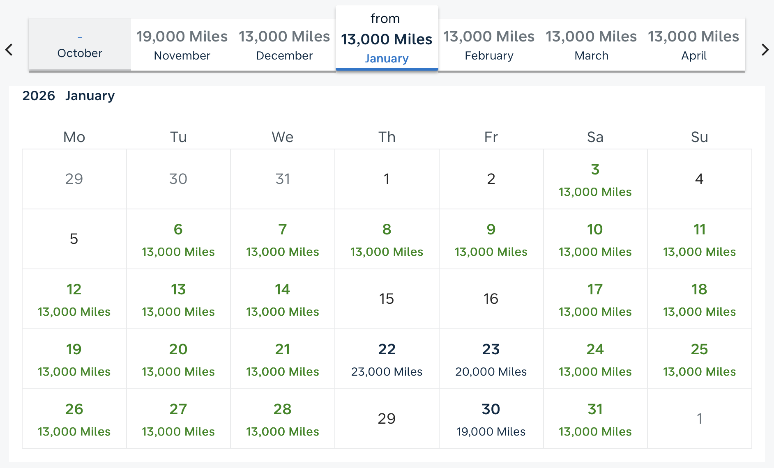This screenshot has width=774, height=468.
Task: Pick the last day, January 31
Action: pos(595,419)
